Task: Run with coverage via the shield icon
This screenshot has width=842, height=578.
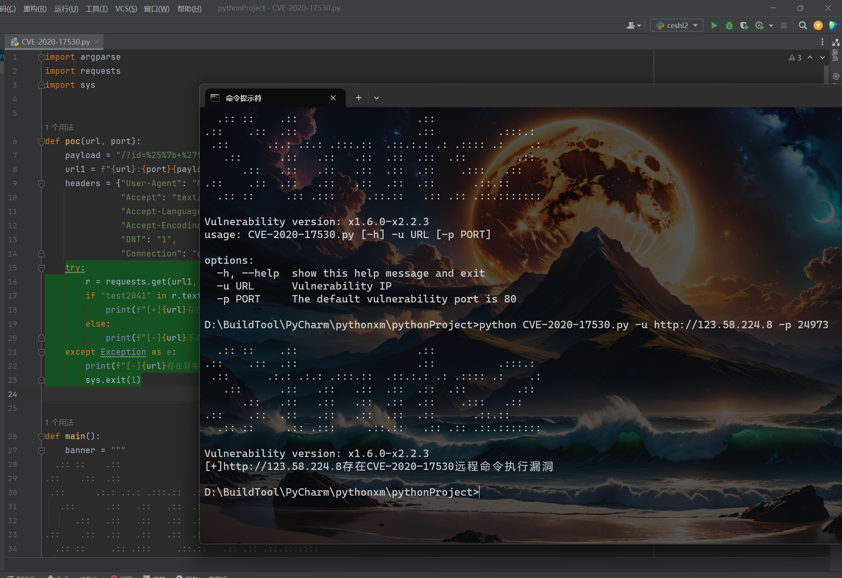Action: 744,25
